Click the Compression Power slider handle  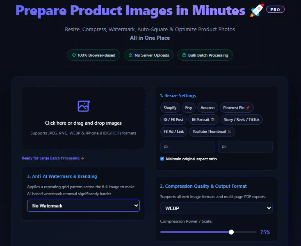tap(231, 232)
